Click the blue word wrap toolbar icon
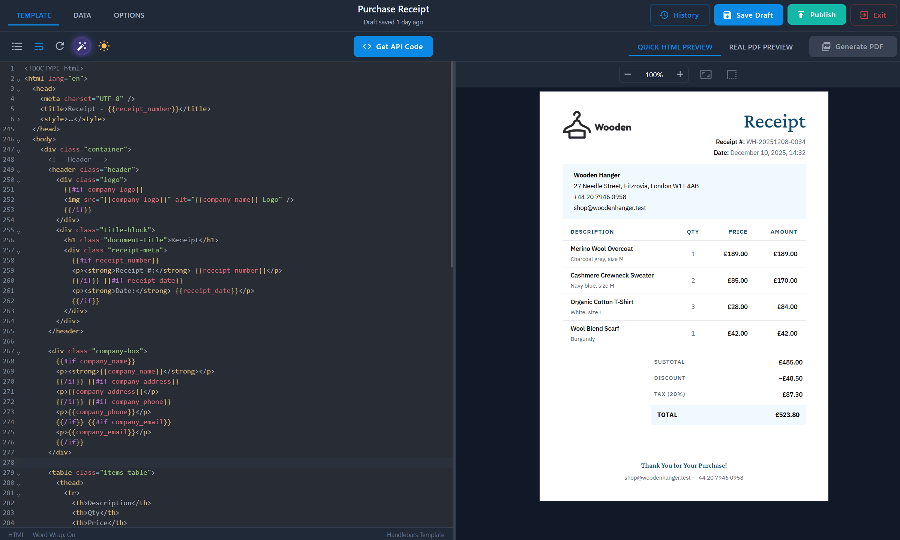Image resolution: width=900 pixels, height=540 pixels. [39, 46]
